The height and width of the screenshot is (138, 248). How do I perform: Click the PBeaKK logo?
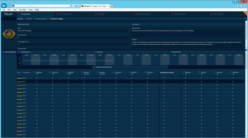click(9, 14)
